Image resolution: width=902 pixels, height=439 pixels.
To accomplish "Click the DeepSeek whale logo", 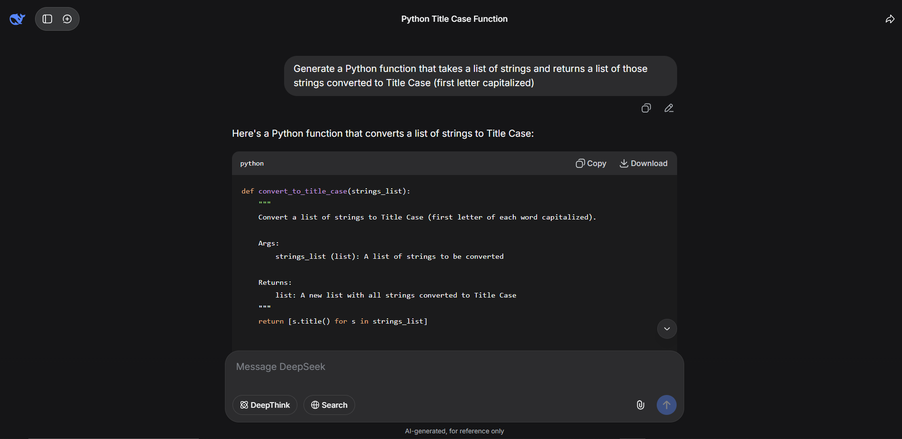I will pyautogui.click(x=17, y=19).
